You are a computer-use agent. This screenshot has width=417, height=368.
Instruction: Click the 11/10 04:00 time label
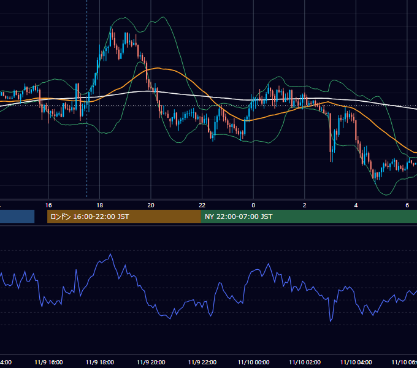pos(356,362)
